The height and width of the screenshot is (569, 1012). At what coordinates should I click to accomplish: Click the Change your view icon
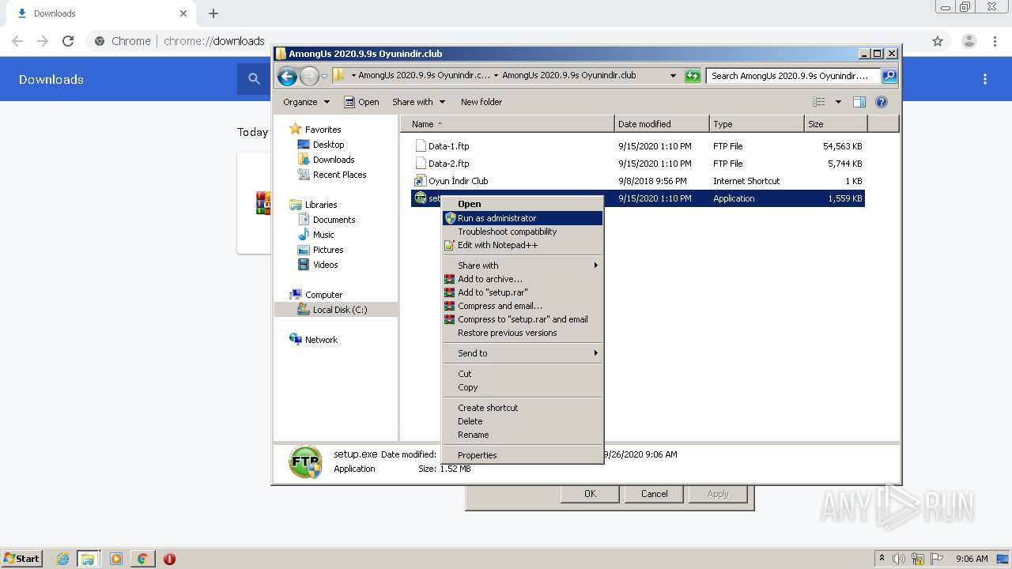[x=819, y=102]
